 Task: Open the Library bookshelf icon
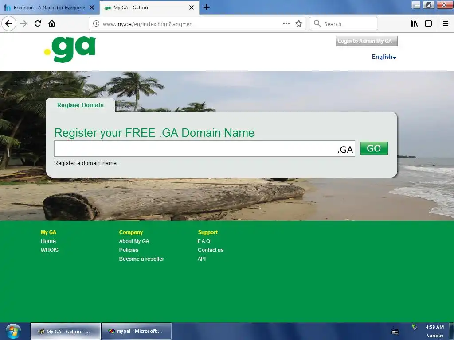[414, 24]
